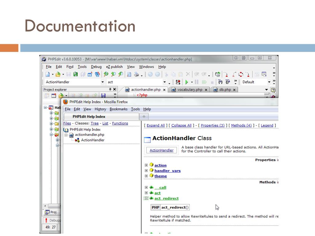Open the ActionHandler class dropdown
The height and width of the screenshot is (236, 315).
[x=102, y=82]
